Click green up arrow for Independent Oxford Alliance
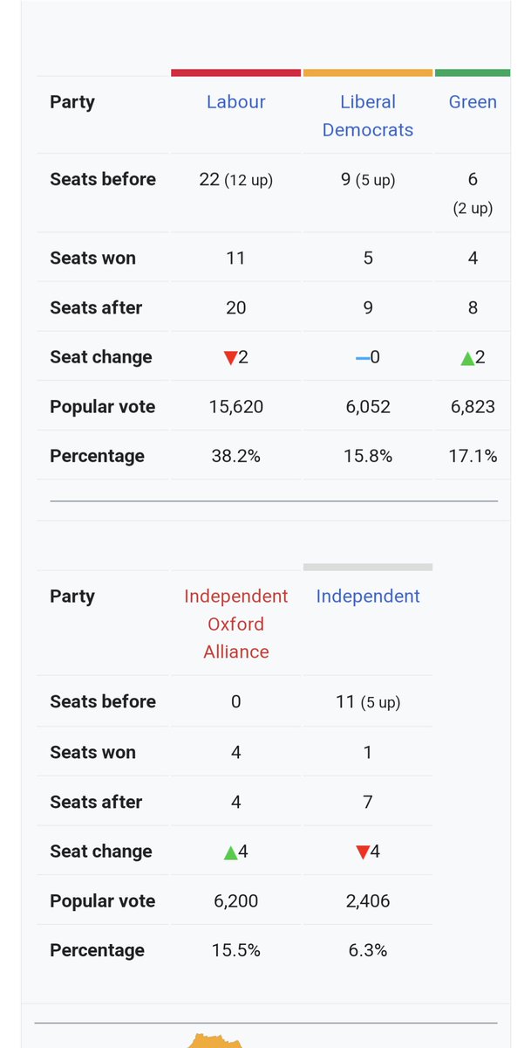 click(230, 851)
